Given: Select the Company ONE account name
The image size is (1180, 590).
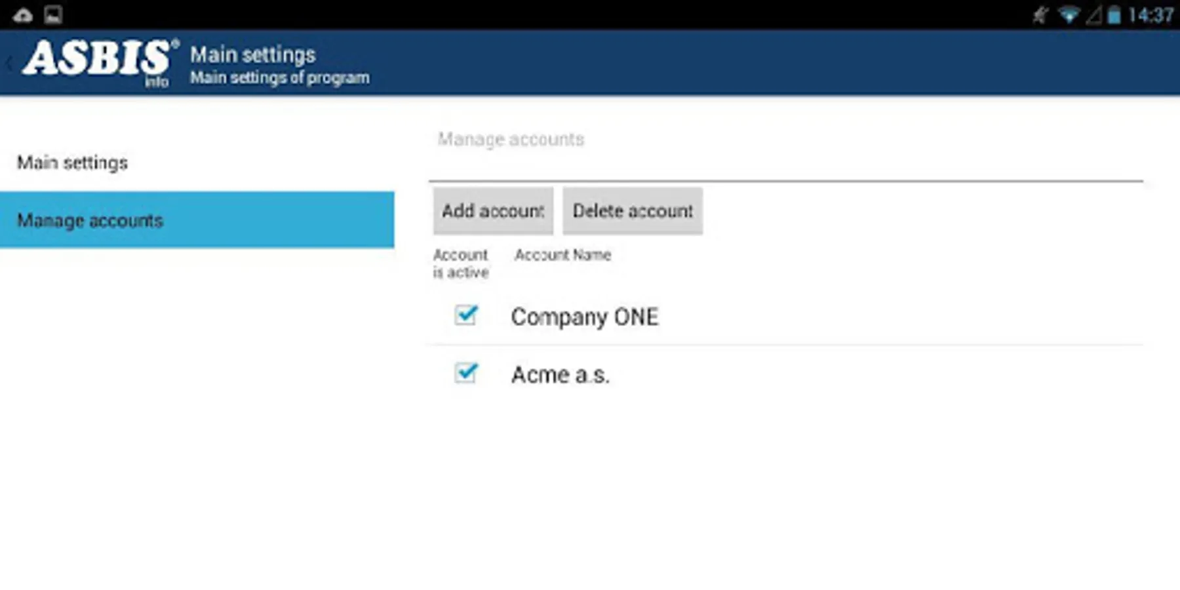Looking at the screenshot, I should 585,317.
